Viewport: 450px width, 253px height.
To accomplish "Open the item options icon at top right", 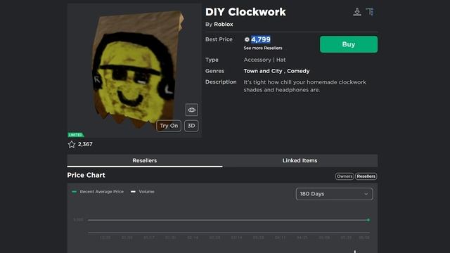I will coord(370,12).
